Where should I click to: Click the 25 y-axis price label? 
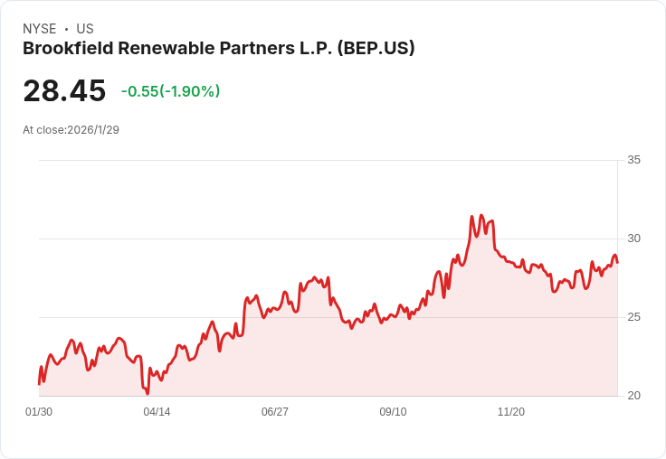click(x=633, y=317)
